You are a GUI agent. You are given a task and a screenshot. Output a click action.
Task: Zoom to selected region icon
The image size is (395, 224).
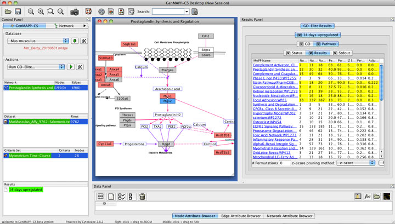point(50,12)
